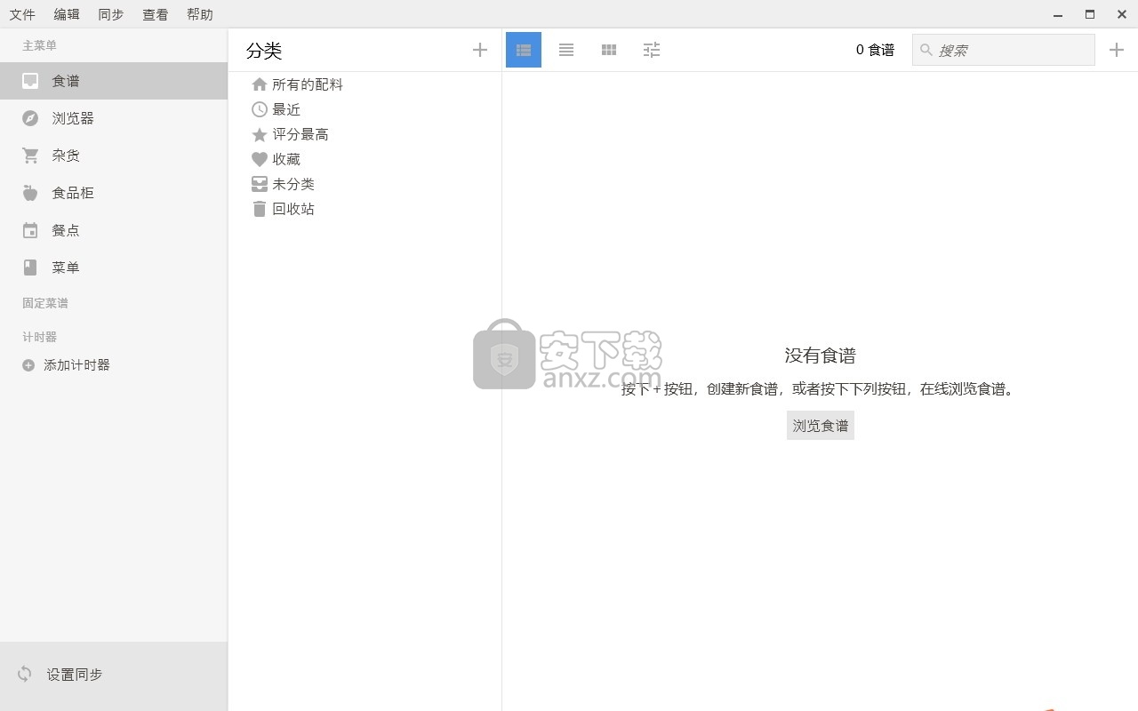Minimize the application window
Screen dimensions: 1138x711
[1058, 14]
